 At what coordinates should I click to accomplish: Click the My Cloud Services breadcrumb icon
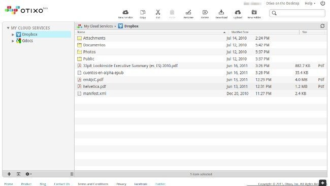(x=80, y=26)
